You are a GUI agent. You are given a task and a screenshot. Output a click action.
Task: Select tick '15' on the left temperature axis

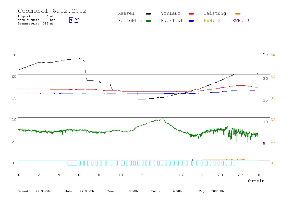click(x=14, y=98)
